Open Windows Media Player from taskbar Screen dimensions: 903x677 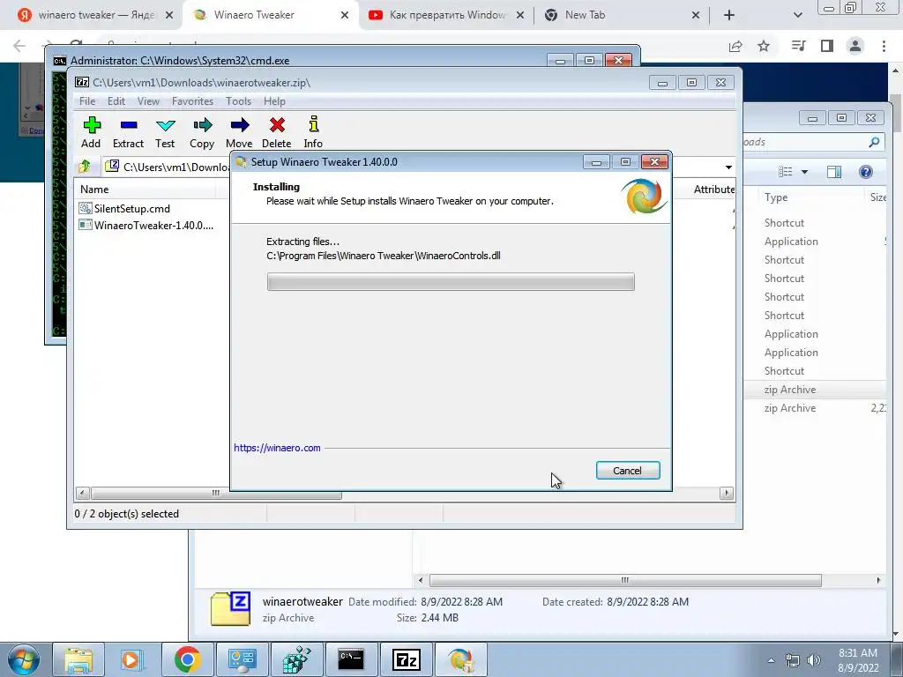(131, 659)
